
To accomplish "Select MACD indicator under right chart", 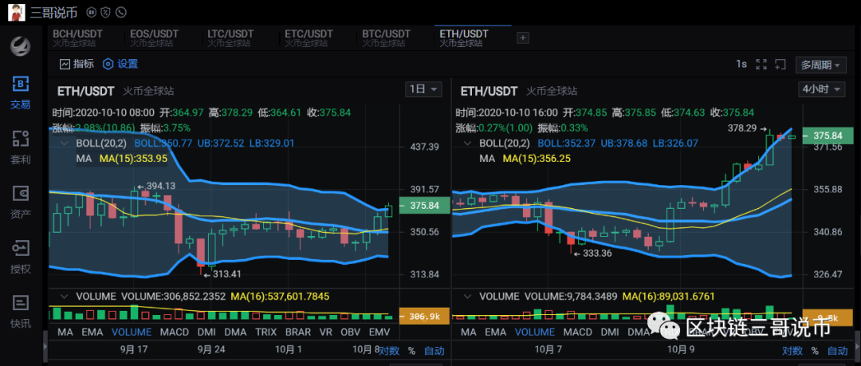I will 578,332.
